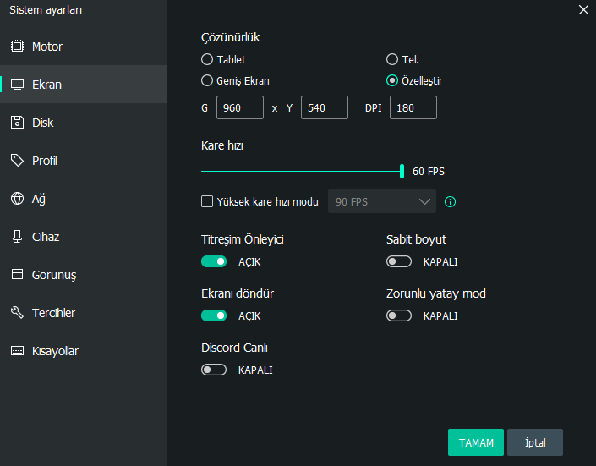
Task: Select the Tel. resolution option
Action: point(392,59)
